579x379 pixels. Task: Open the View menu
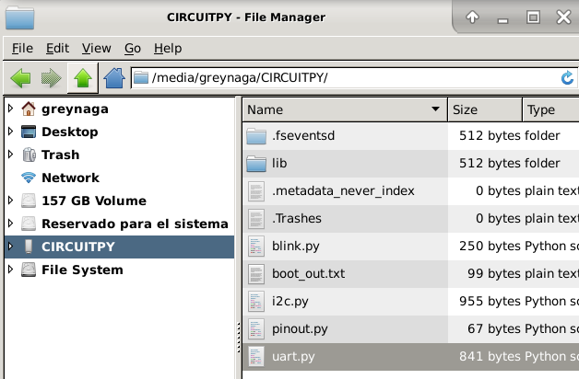pyautogui.click(x=97, y=48)
